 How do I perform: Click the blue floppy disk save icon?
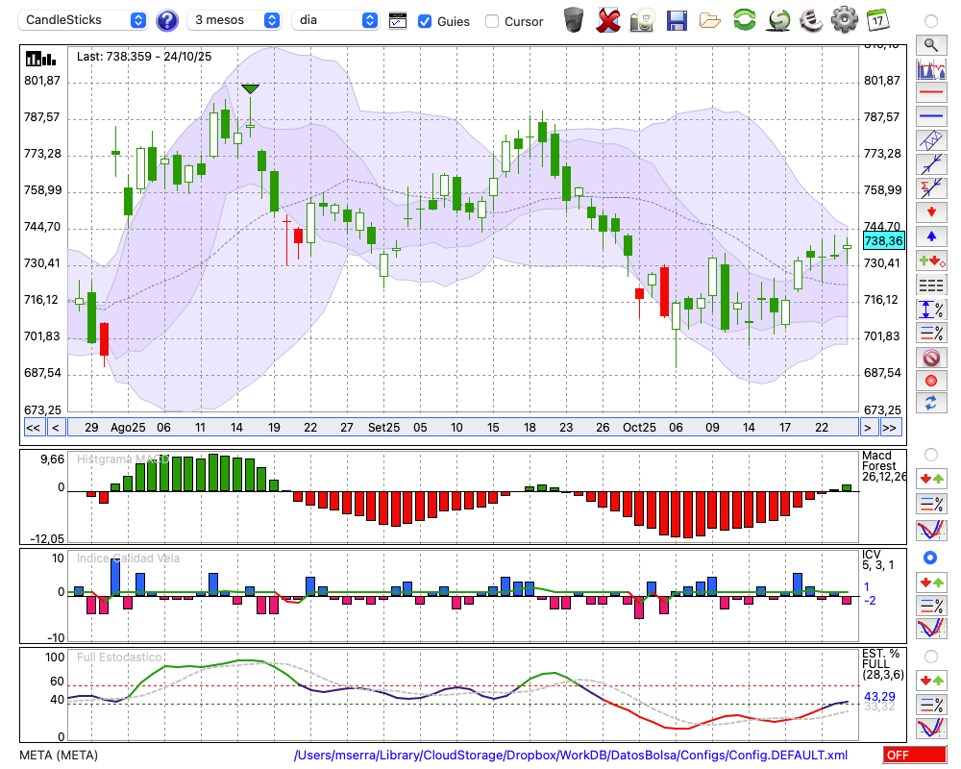point(677,20)
